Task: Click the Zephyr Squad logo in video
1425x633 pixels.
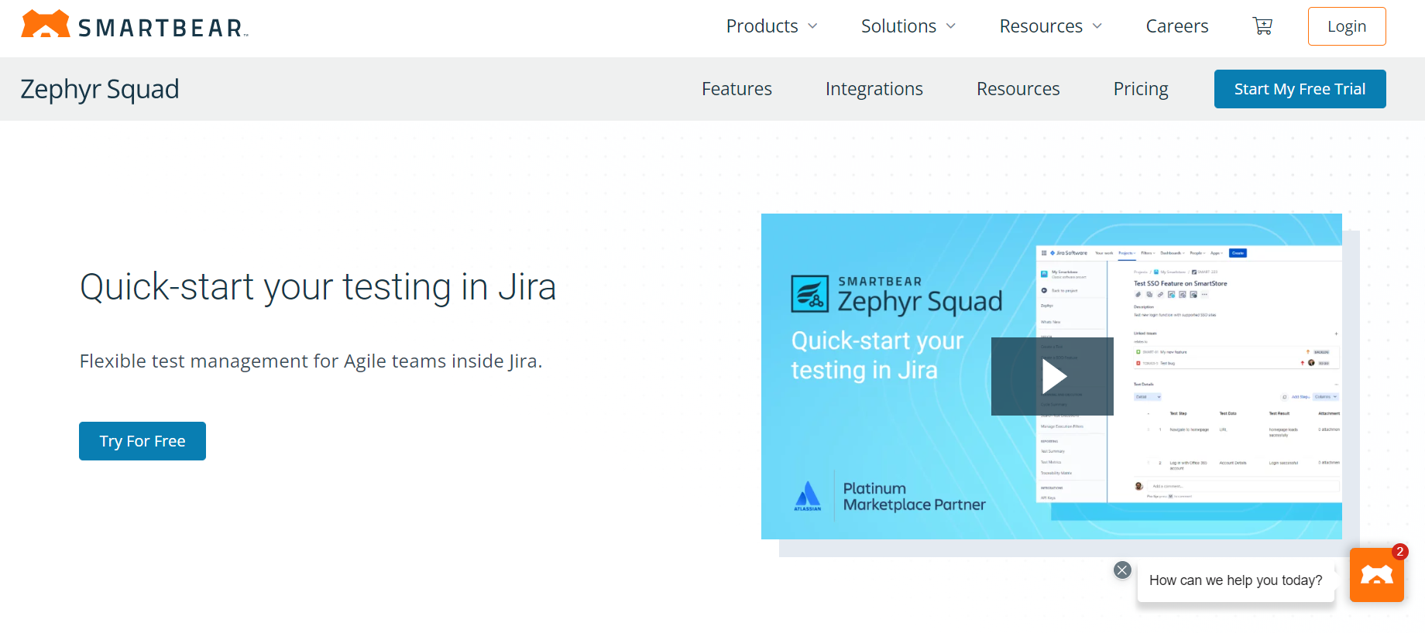Action: click(x=897, y=295)
